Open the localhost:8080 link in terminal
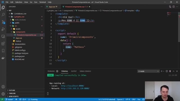Image resolution: width=180 pixels, height=101 pixels. tap(73, 86)
